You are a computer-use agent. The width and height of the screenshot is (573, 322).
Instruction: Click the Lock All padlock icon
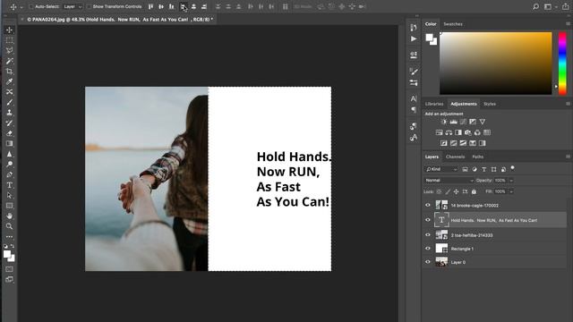(x=474, y=191)
